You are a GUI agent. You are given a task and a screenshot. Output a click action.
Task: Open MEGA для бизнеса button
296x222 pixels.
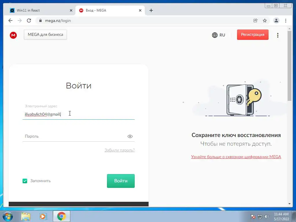coord(45,35)
